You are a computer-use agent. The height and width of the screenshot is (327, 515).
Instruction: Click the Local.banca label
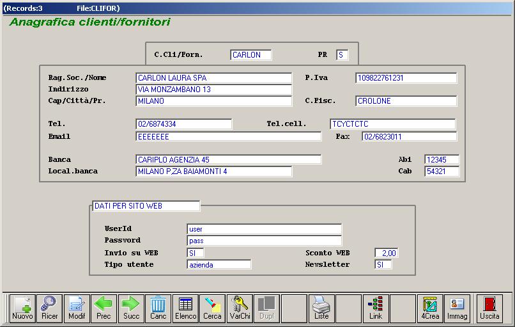click(x=73, y=171)
